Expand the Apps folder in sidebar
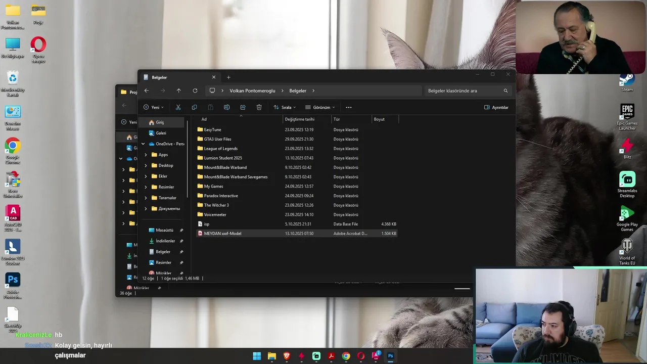The width and height of the screenshot is (647, 364). 146,155
